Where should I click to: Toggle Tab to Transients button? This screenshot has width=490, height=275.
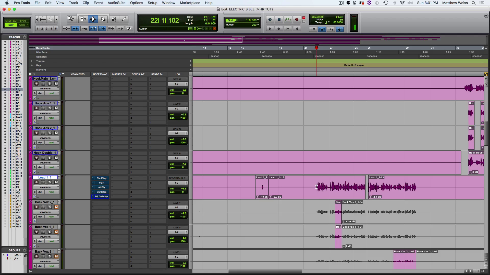(x=75, y=29)
